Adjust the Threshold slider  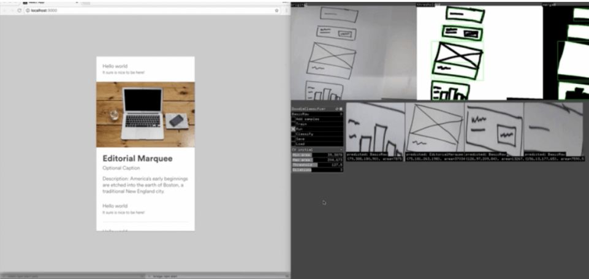[x=317, y=165]
